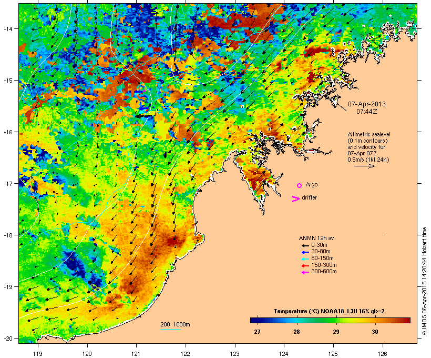Click the longitude axis label 119

tap(38, 354)
